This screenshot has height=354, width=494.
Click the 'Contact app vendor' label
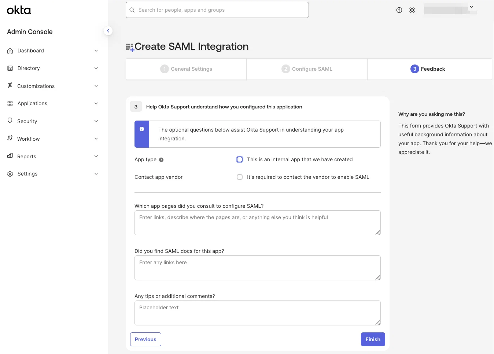coord(158,177)
